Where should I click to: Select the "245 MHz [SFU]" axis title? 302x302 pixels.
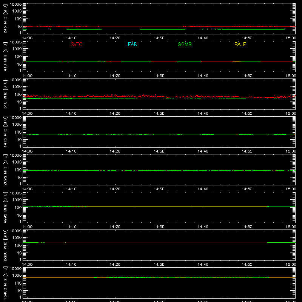click(x=5, y=18)
